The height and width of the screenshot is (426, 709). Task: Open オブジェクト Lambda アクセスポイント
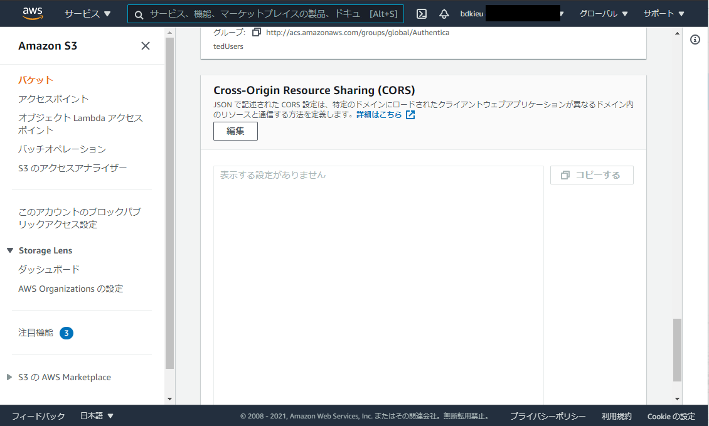(x=80, y=124)
